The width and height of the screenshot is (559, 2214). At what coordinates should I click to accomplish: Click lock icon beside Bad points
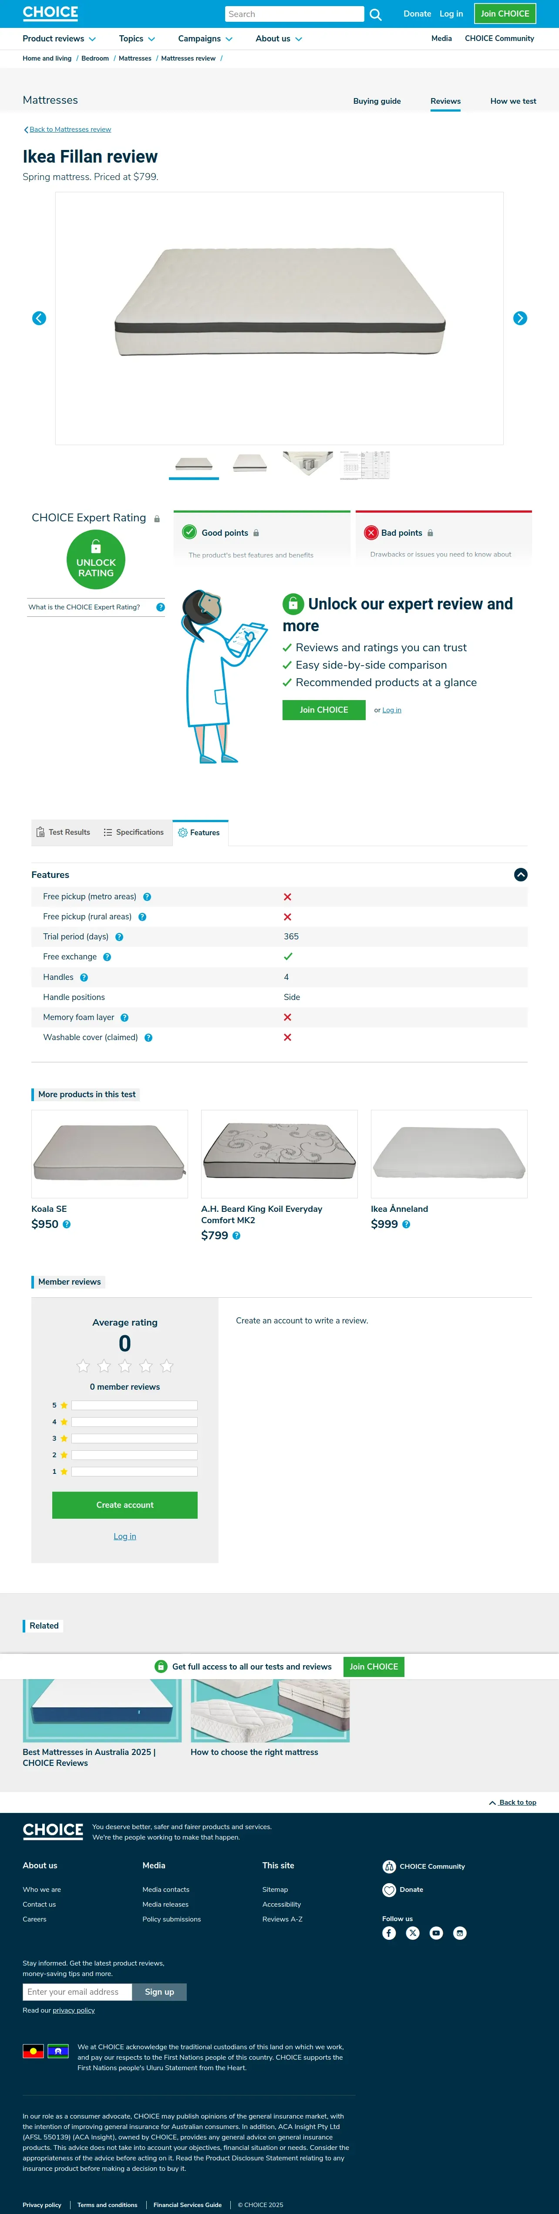pos(430,533)
